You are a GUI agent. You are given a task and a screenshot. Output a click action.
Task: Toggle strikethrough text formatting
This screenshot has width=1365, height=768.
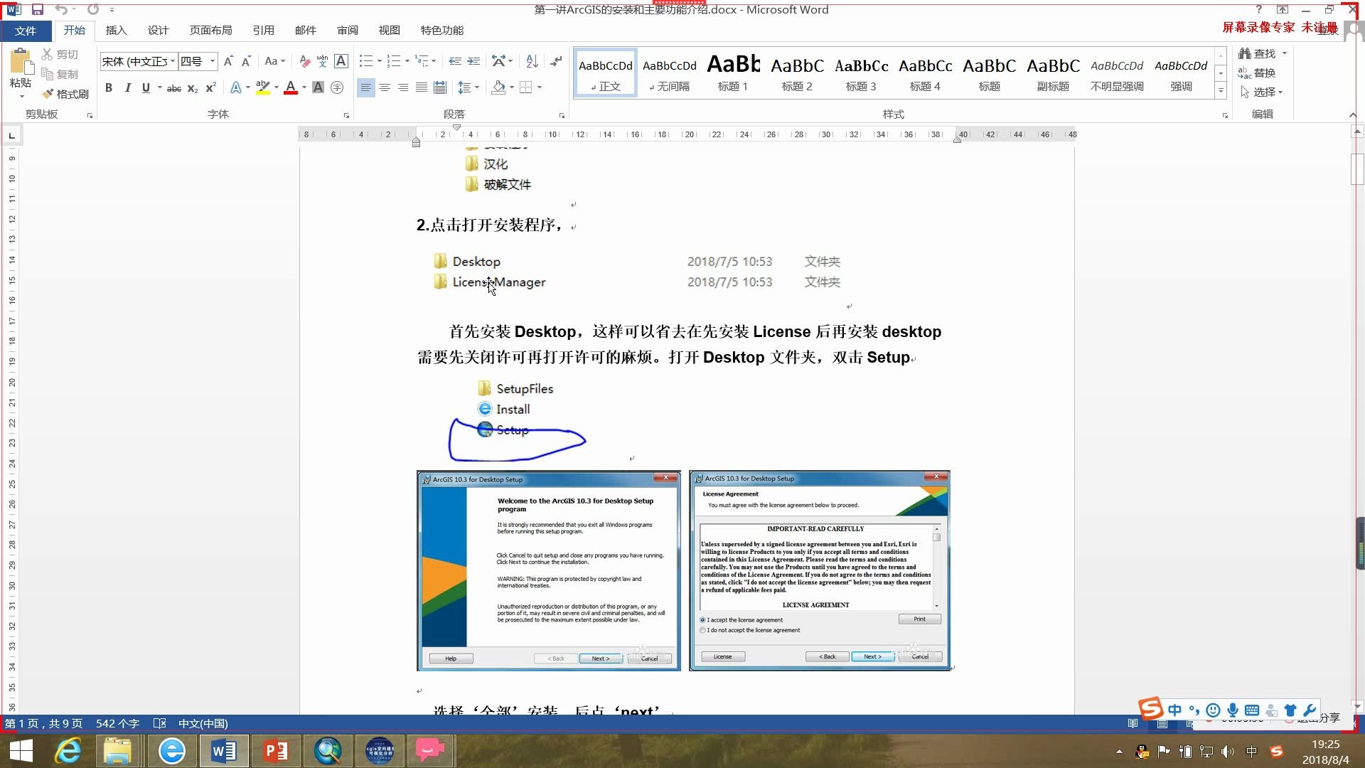[173, 87]
